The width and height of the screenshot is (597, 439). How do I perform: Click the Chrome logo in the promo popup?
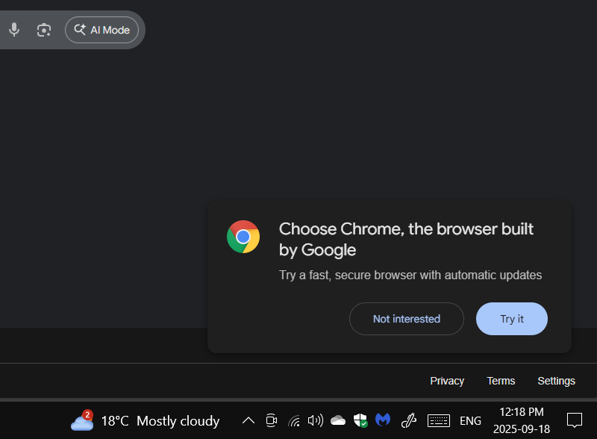[243, 237]
